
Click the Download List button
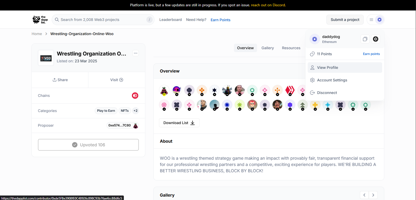tap(179, 123)
